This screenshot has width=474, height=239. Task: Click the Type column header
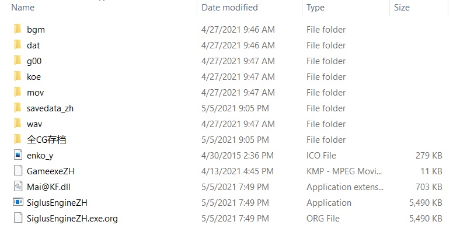[315, 8]
